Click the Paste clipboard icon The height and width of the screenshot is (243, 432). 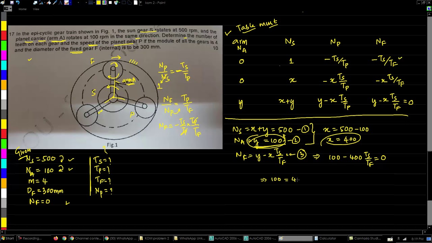click(x=115, y=2)
